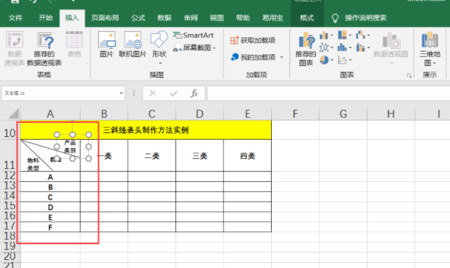
Task: Open the 数据 ribbon tab
Action: [165, 18]
